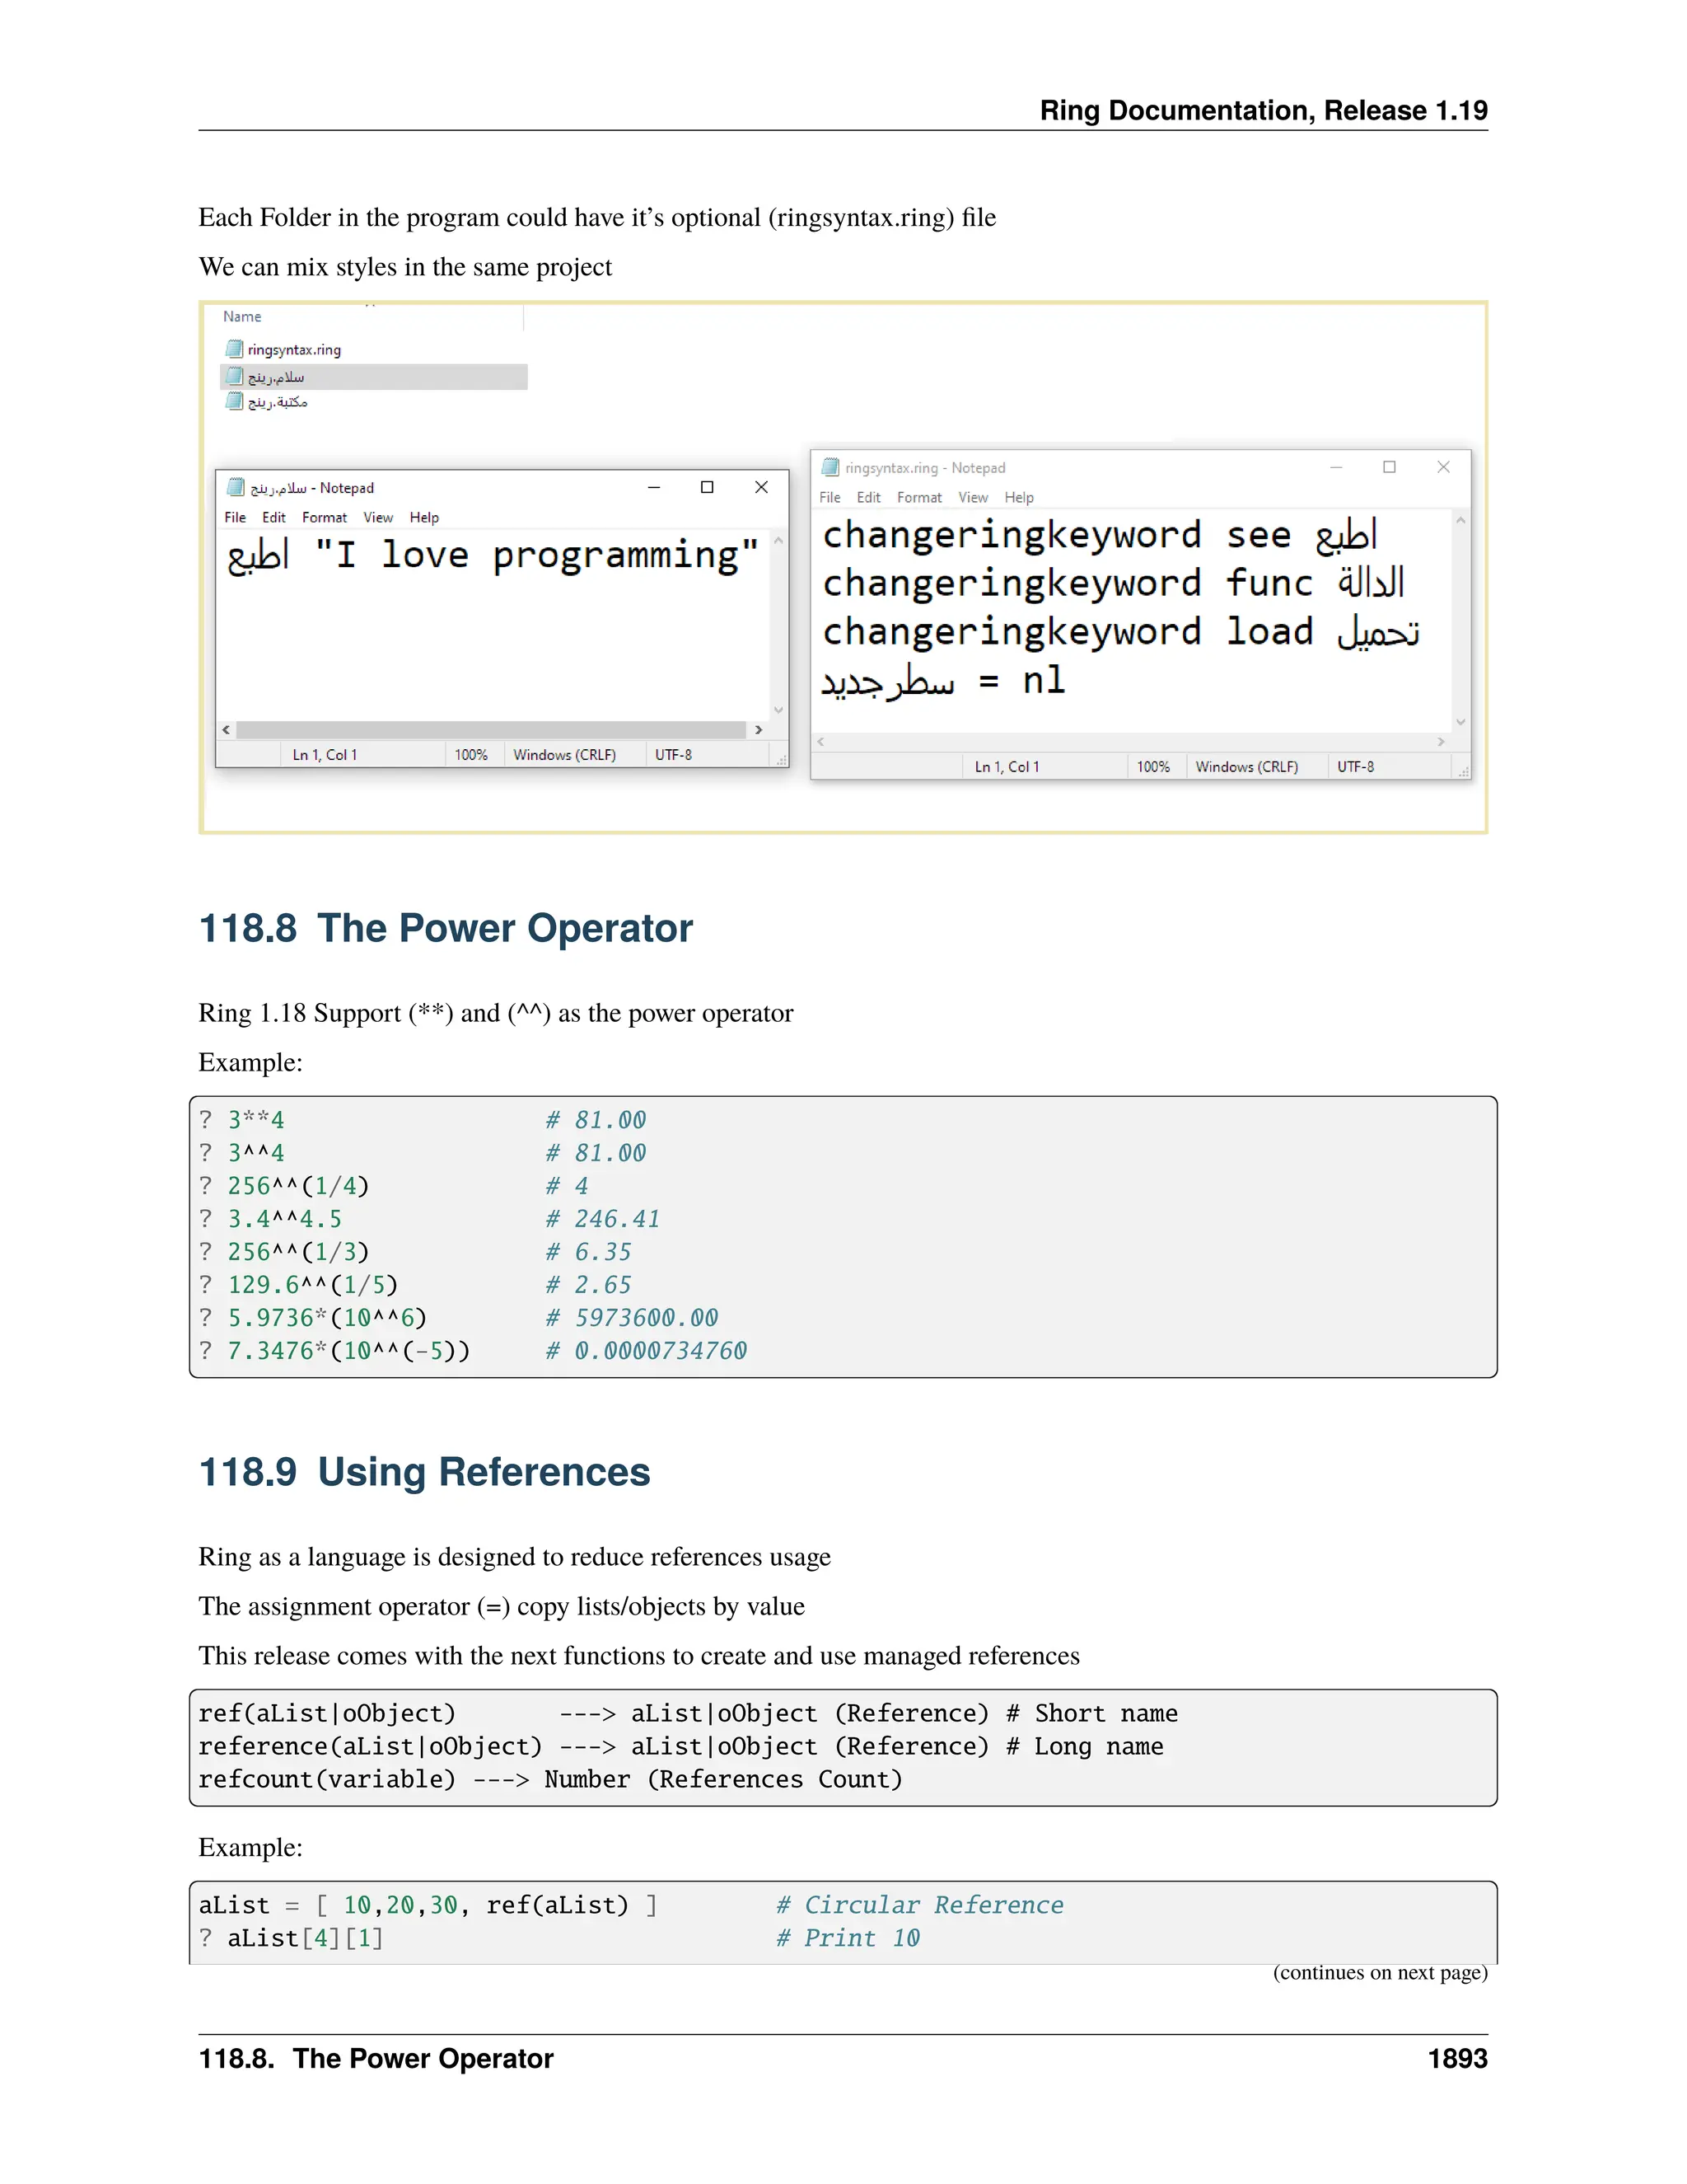Click right scroll arrow in سلام.رينج Notepad
Viewport: 1687px width, 2184px height.
click(x=759, y=730)
